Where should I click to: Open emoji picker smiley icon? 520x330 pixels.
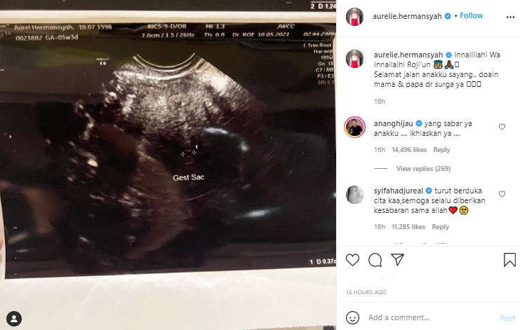[x=352, y=317]
